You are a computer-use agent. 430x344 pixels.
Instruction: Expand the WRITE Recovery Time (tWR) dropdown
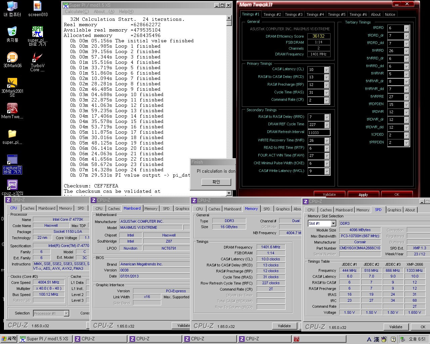pos(327,140)
